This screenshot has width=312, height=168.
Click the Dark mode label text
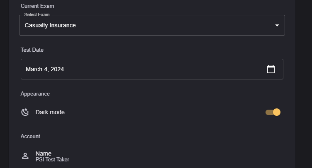coord(50,112)
